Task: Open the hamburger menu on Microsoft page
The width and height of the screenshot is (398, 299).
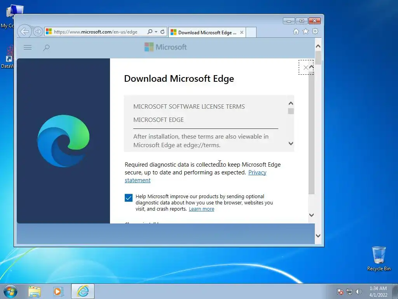Action: (x=28, y=47)
